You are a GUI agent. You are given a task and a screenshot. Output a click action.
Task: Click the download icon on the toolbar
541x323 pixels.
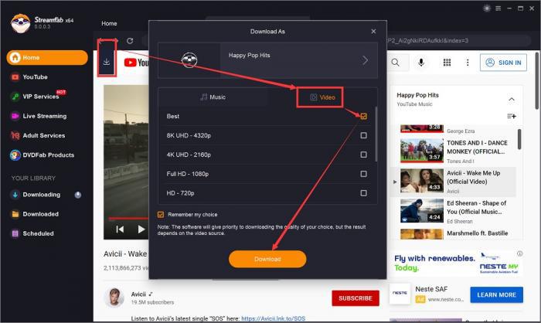click(107, 62)
